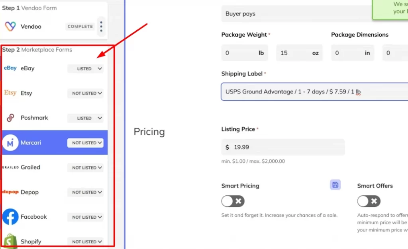Click the Pricing section heading
Screen dimensions: 408x249
coord(149,132)
